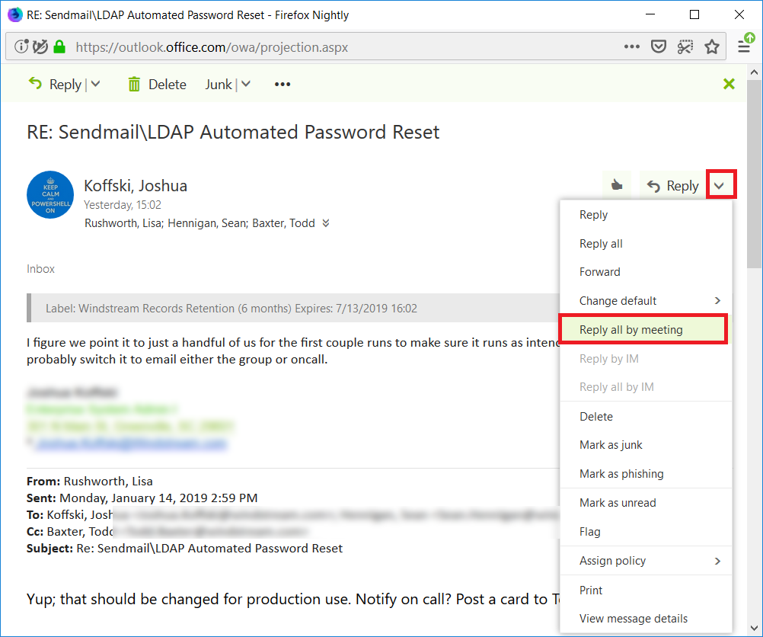Viewport: 763px width, 637px height.
Task: Close the reading pane via green X icon
Action: pyautogui.click(x=729, y=84)
